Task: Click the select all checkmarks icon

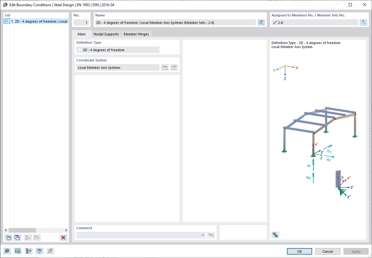Action: (28, 237)
